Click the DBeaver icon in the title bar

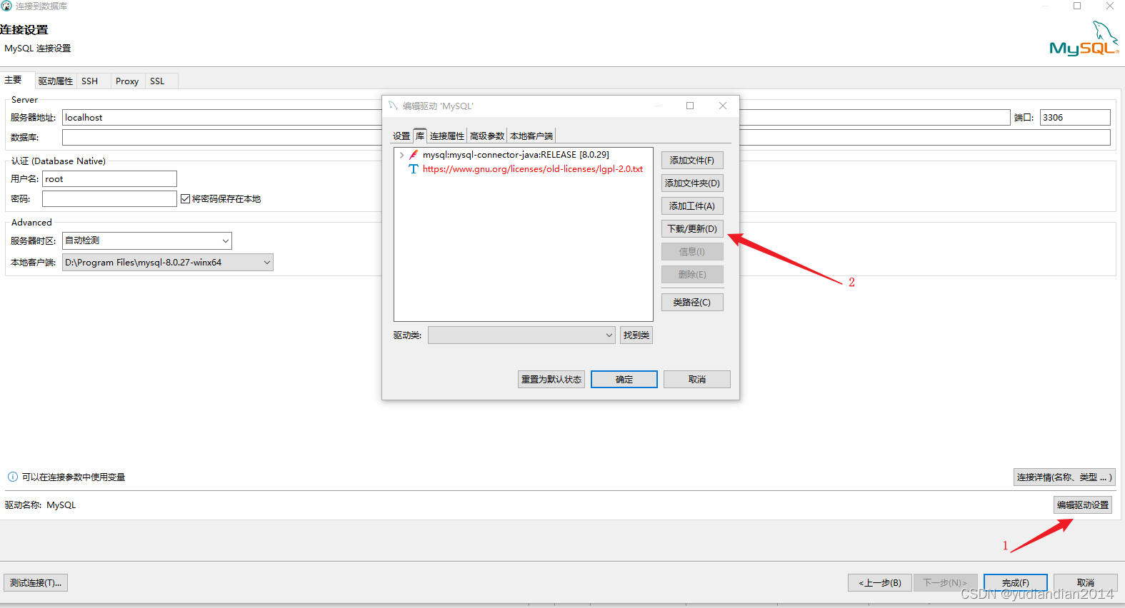click(6, 6)
